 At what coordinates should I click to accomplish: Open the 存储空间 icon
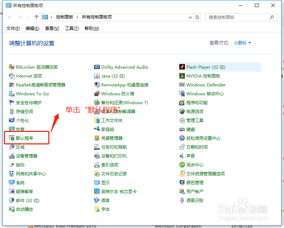[x=12, y=111]
